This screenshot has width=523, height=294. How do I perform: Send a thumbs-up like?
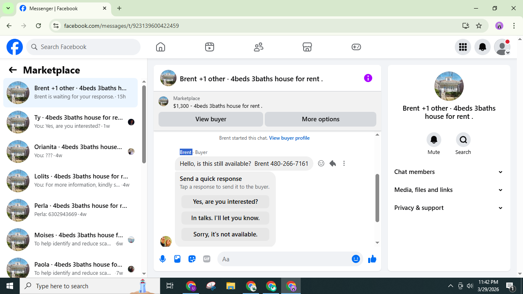click(x=372, y=259)
